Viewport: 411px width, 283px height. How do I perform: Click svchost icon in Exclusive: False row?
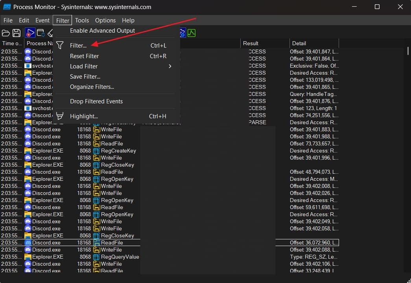(x=28, y=66)
